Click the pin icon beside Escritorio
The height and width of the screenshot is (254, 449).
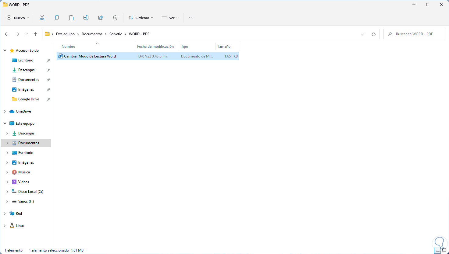(x=48, y=61)
